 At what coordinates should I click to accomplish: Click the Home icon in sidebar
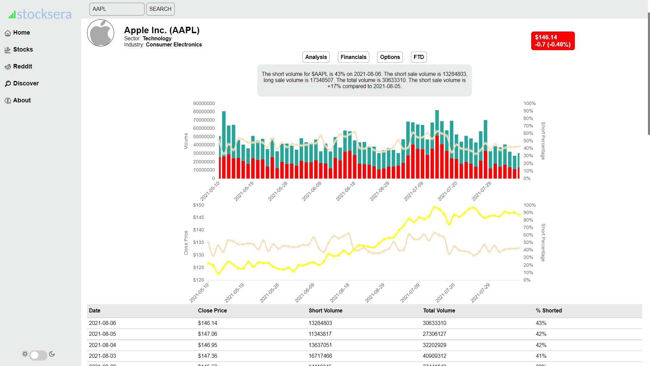[x=8, y=33]
